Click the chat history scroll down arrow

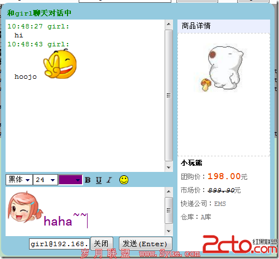coord(169,167)
